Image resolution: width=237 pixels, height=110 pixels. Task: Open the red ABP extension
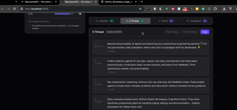[x=173, y=9]
